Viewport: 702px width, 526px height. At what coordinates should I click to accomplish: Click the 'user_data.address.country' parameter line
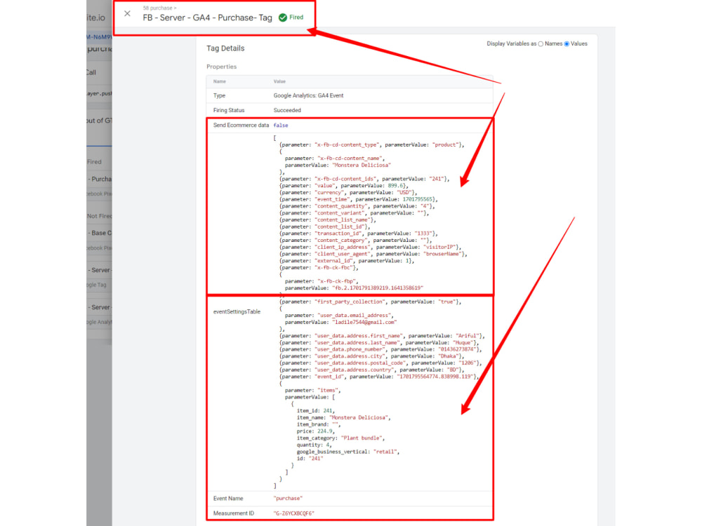[371, 370]
